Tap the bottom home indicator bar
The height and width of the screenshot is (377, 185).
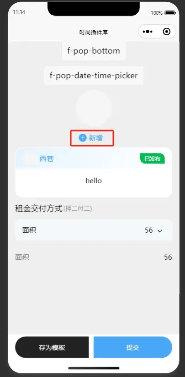[x=94, y=368]
